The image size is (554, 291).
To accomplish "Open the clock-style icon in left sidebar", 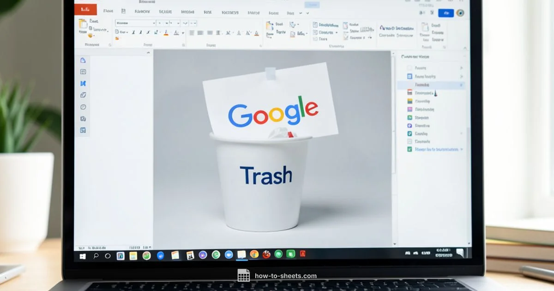I will tap(83, 107).
